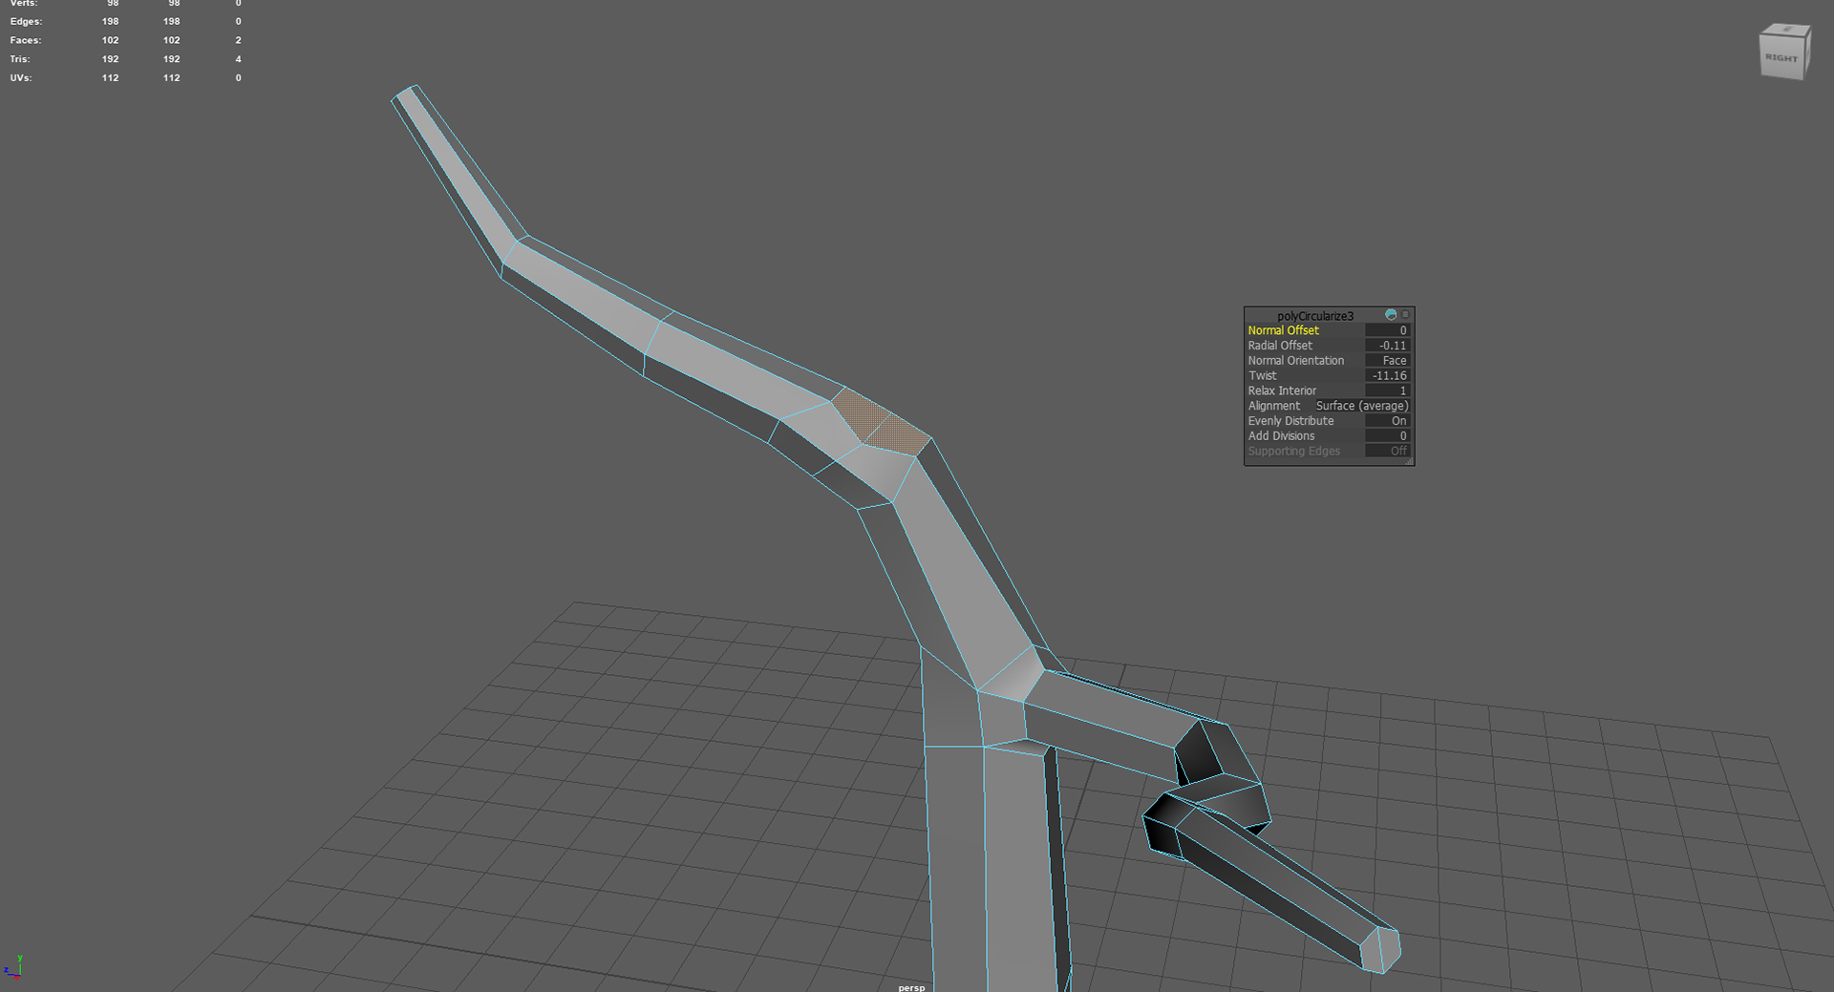The image size is (1834, 992).
Task: Click the Radial Offset value -0.11
Action: point(1388,346)
